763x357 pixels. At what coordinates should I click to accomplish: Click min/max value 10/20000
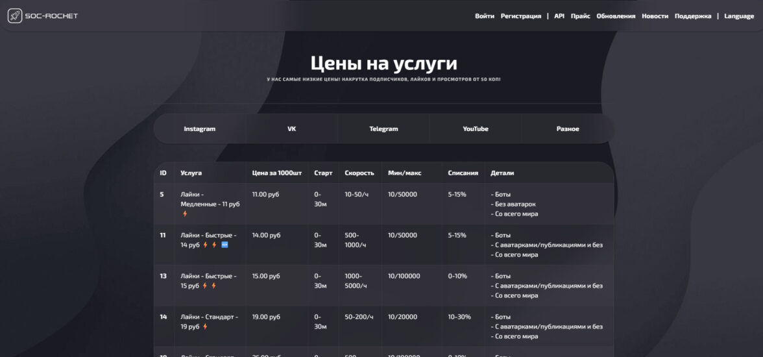402,317
